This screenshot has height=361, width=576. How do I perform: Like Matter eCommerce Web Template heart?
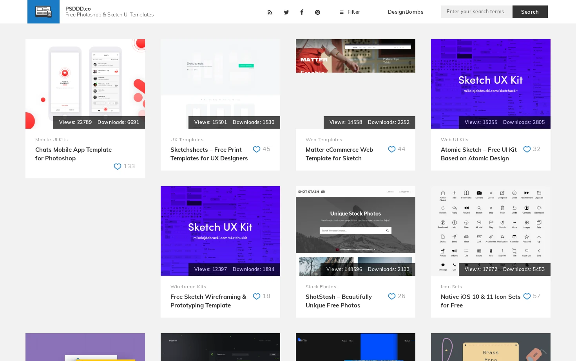click(392, 149)
